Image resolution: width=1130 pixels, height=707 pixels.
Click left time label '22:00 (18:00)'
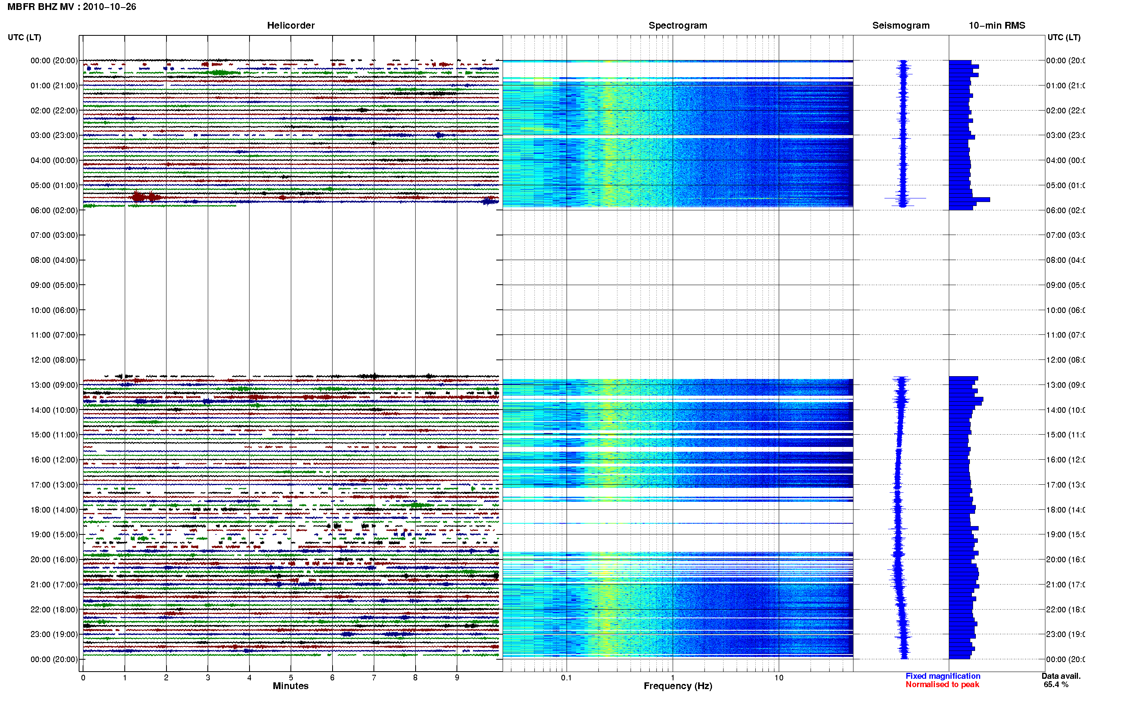pyautogui.click(x=54, y=610)
